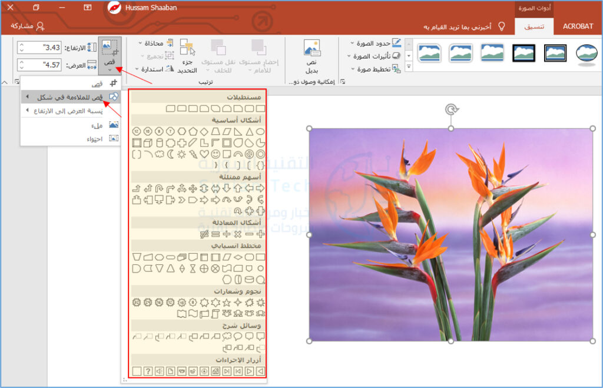
Task: Open Alt Text (نص بديل)
Action: [x=312, y=57]
